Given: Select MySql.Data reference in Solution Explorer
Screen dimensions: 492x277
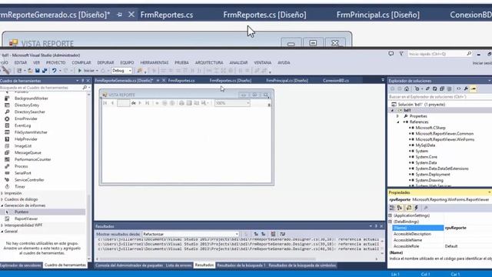Looking at the screenshot, I should (x=425, y=145).
